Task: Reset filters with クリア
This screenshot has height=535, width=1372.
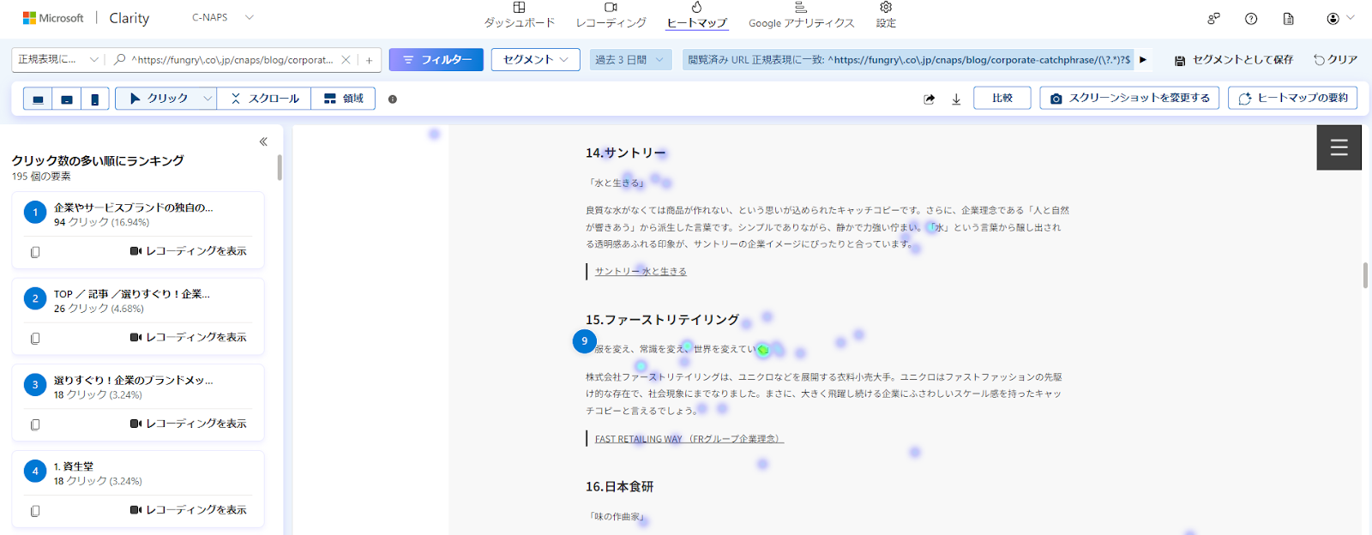Action: (1335, 60)
